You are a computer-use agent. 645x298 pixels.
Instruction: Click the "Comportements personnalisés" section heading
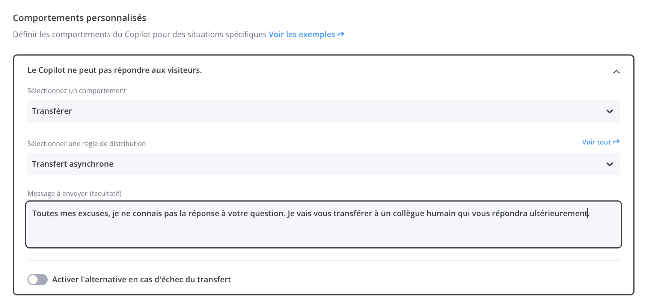[x=80, y=18]
